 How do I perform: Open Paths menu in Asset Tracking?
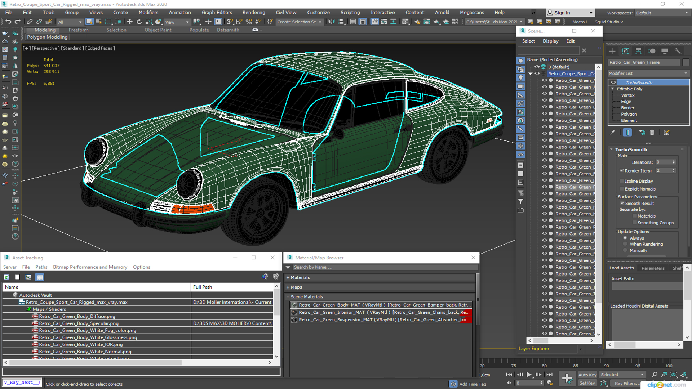[x=41, y=267]
